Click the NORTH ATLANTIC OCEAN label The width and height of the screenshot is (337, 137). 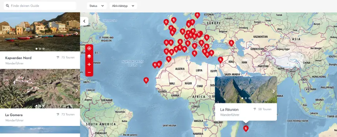[x=132, y=63]
